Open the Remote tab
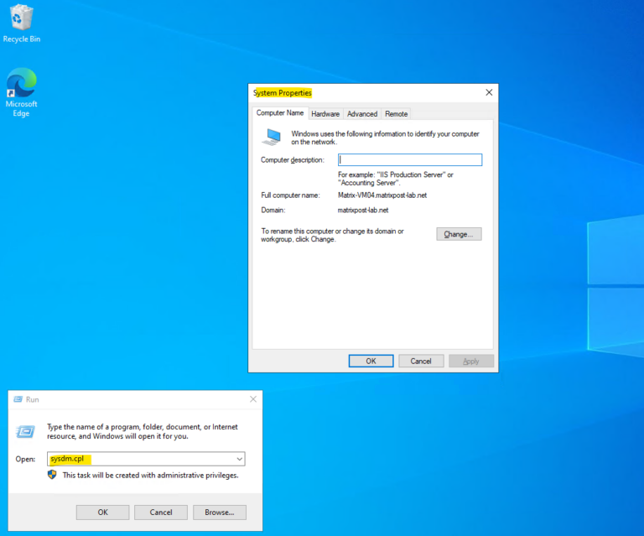Viewport: 644px width, 536px height. pos(396,114)
